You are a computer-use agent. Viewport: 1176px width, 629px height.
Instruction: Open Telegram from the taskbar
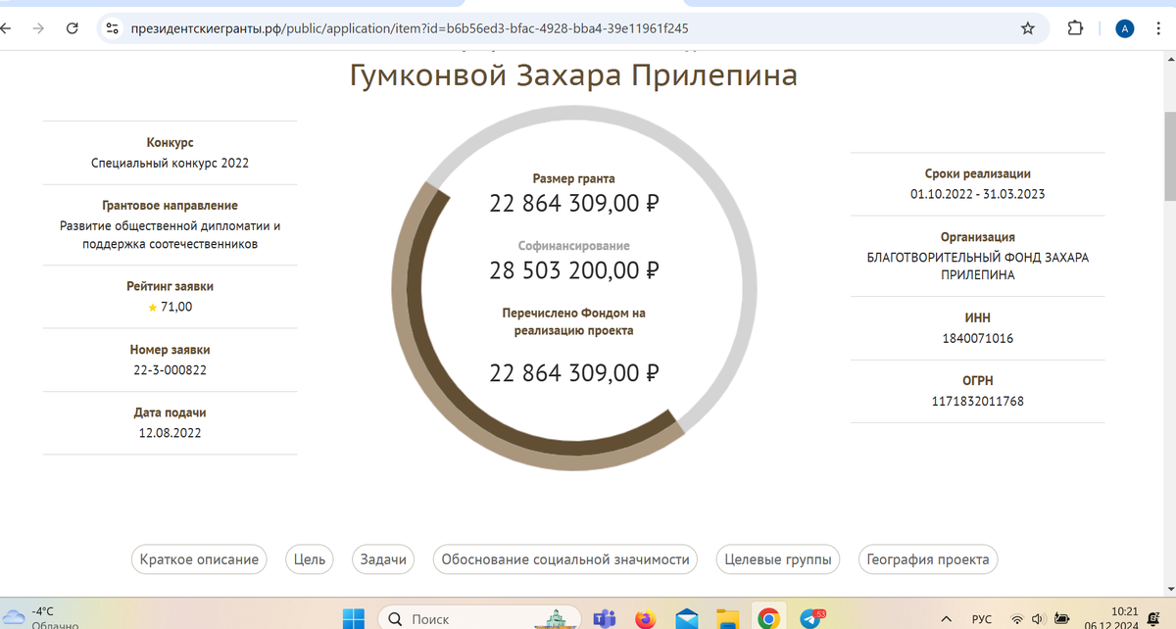pos(810,618)
